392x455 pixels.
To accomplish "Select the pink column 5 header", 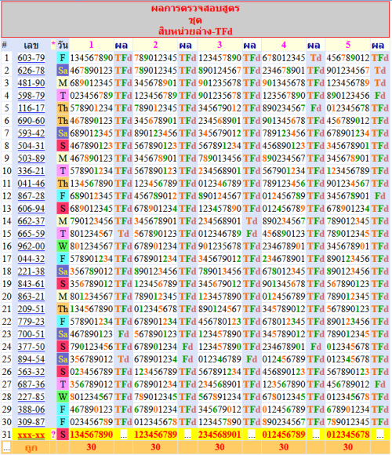I will coord(348,45).
